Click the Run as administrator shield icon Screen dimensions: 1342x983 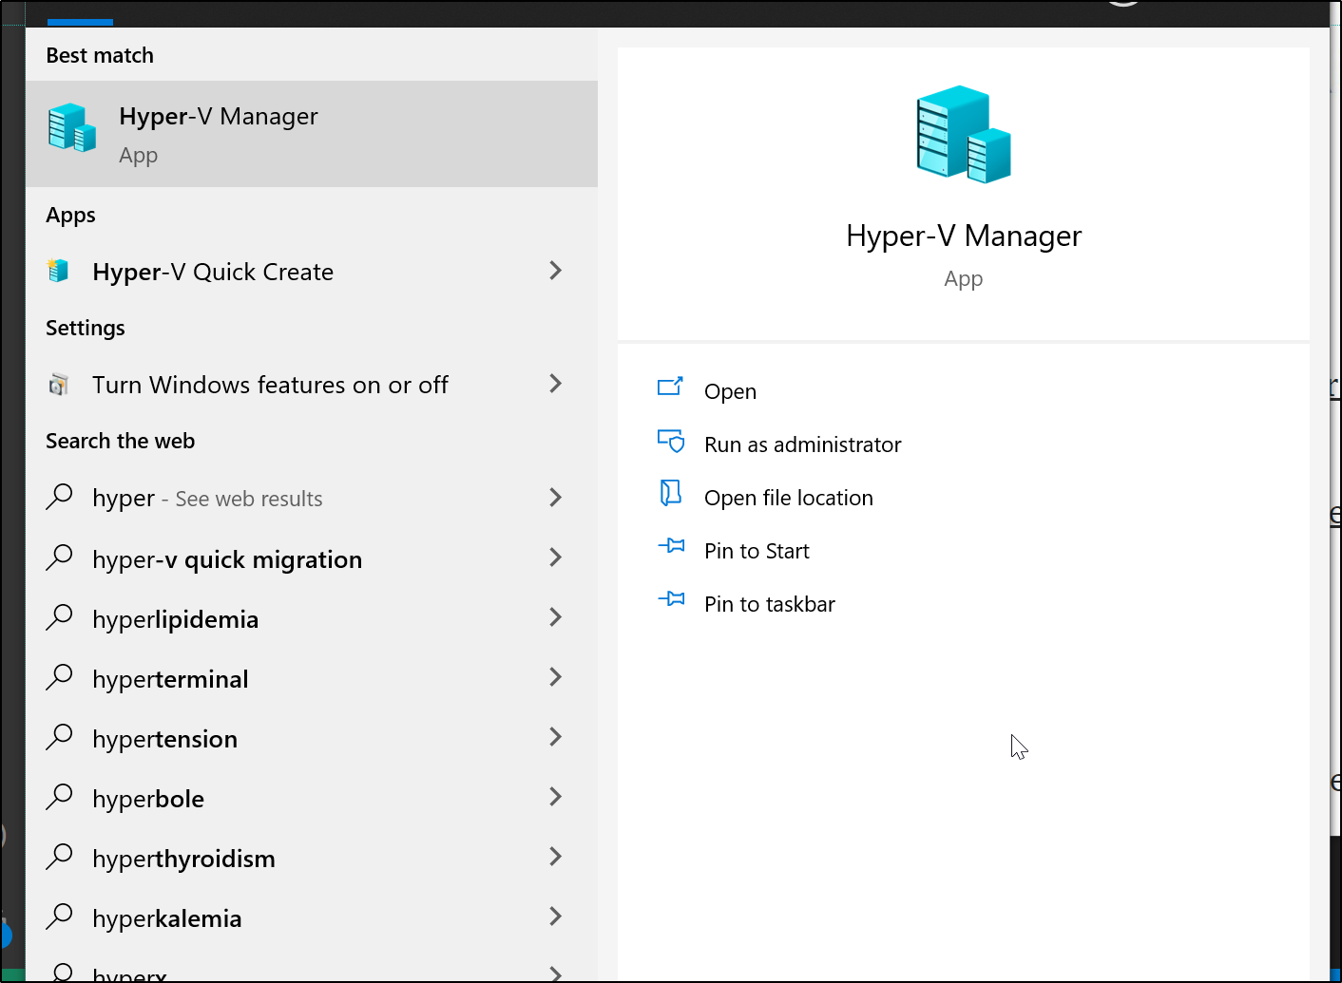[x=671, y=441]
